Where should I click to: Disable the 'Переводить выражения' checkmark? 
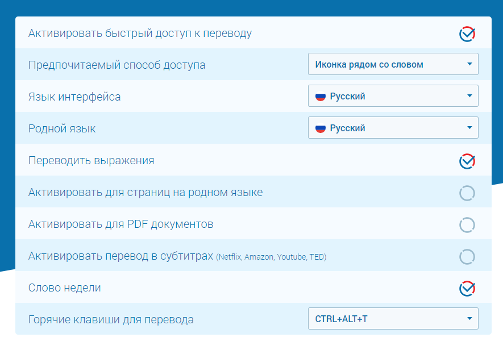[x=467, y=161]
